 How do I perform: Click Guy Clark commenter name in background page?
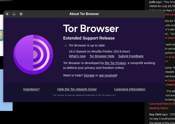[155, 114]
